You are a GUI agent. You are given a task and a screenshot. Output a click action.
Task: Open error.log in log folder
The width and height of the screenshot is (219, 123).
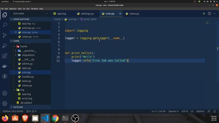(27, 98)
